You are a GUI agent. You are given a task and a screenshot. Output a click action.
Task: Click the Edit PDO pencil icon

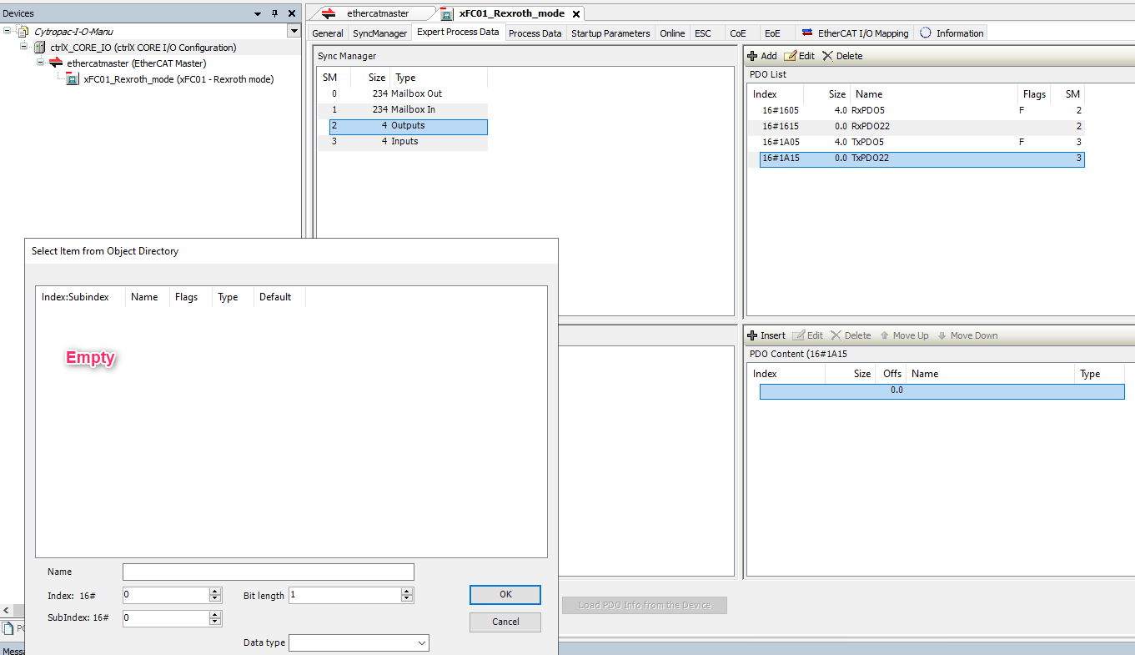790,56
